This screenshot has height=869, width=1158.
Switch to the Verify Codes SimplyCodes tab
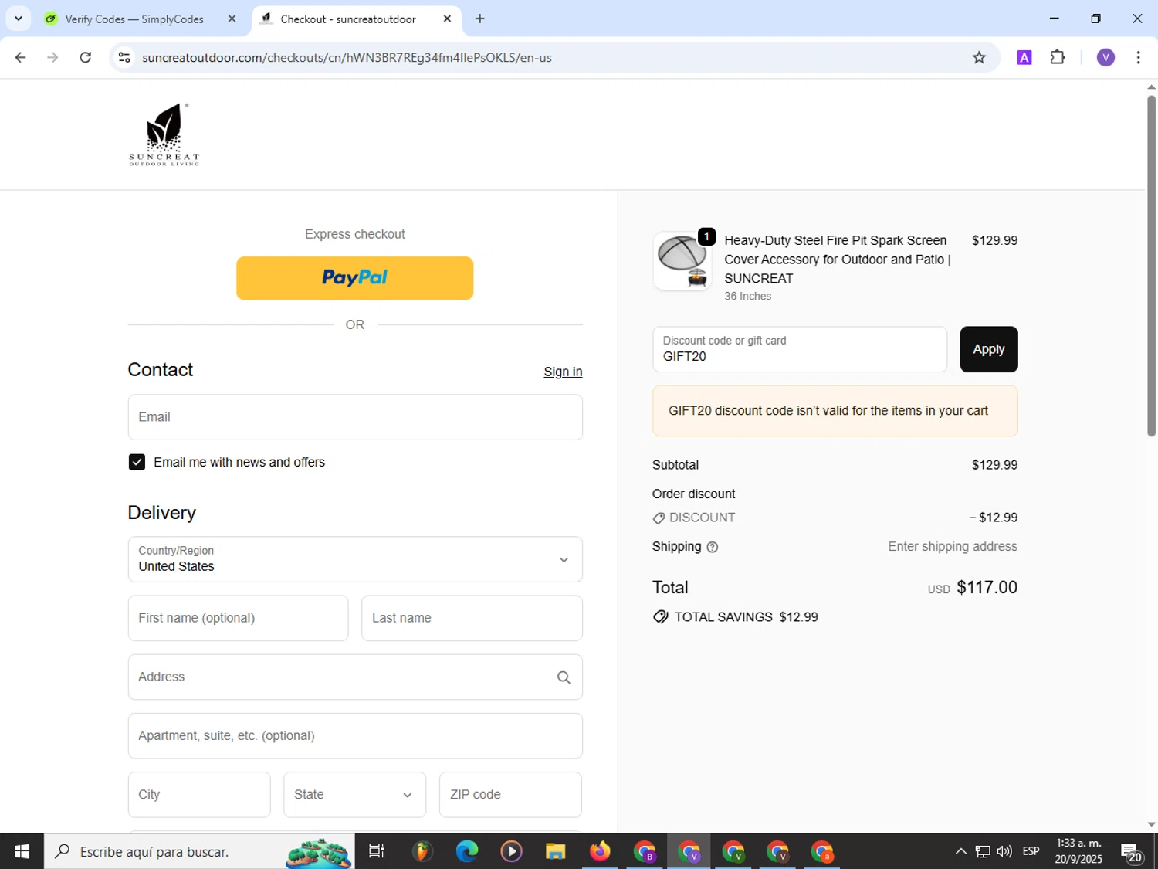pyautogui.click(x=134, y=19)
